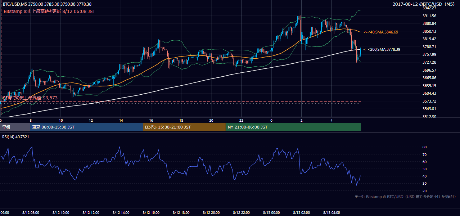
Task: Select the 8/12 10:00 time label
Action: pos(60,213)
